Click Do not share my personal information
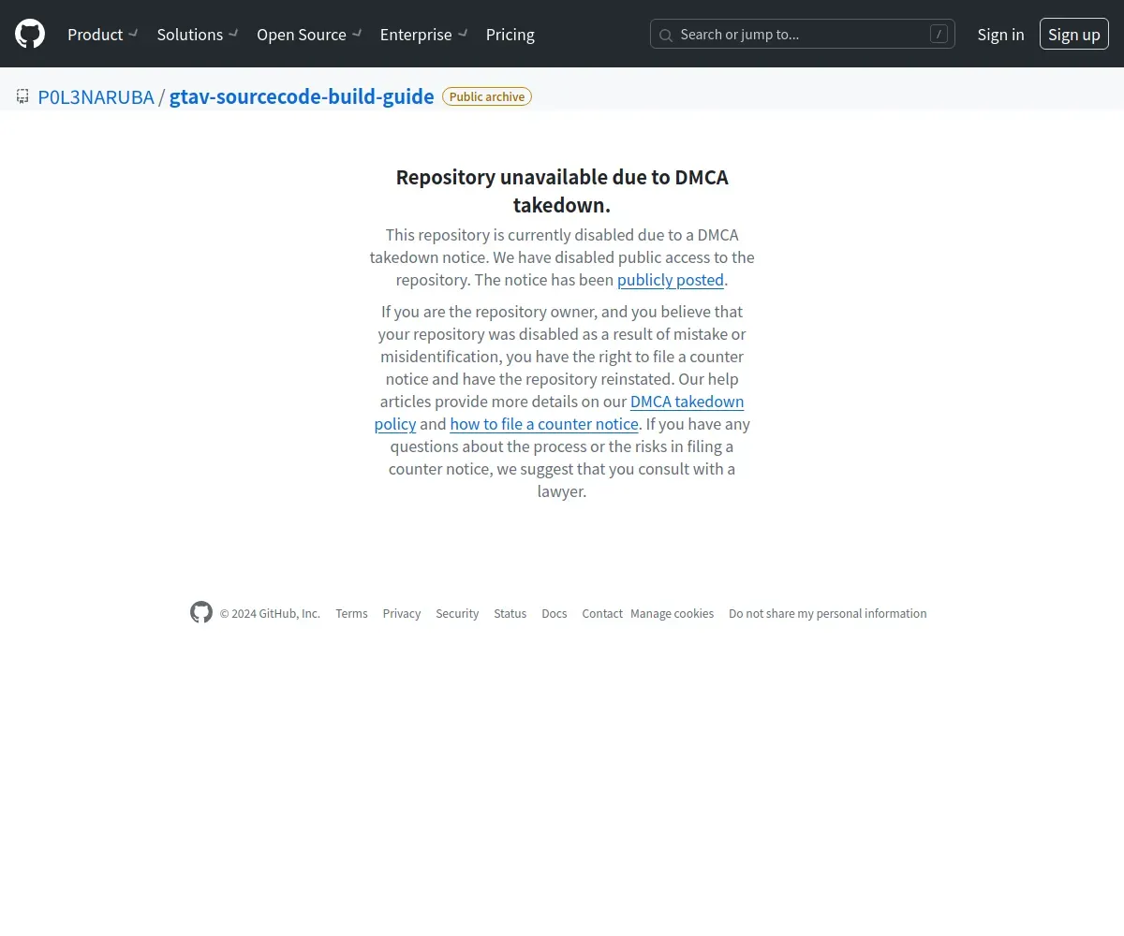This screenshot has width=1124, height=936. tap(828, 614)
